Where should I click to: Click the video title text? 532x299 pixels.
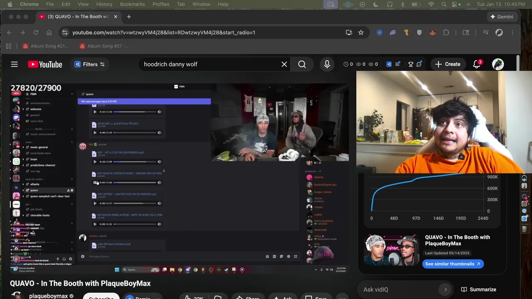tap(80, 283)
